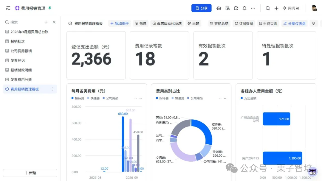
Task: Open the robot automation icon in header
Action: tap(219, 8)
